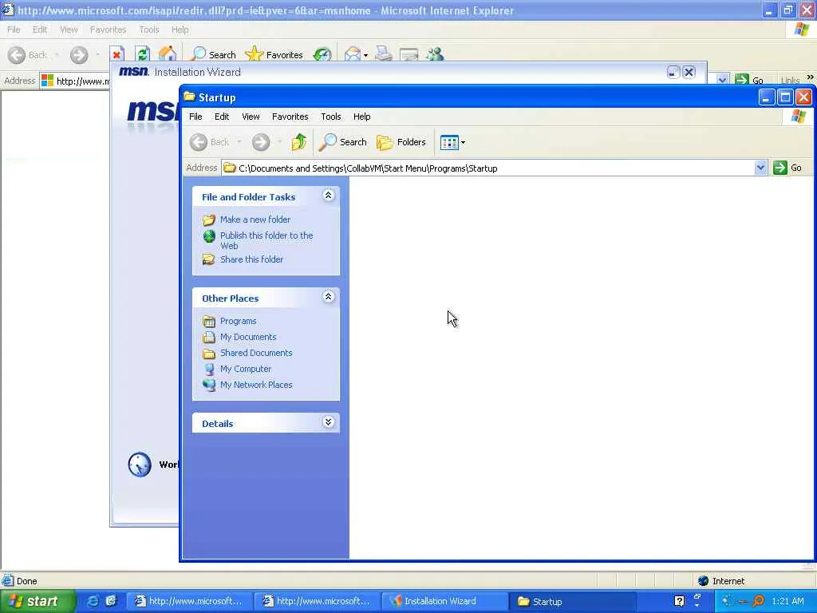This screenshot has height=613, width=817.
Task: Open the File menu in Startup window
Action: click(x=195, y=117)
